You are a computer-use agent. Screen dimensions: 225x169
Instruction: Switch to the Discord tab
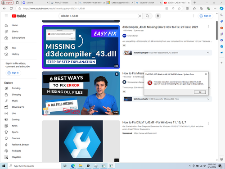pyautogui.click(x=36, y=3)
